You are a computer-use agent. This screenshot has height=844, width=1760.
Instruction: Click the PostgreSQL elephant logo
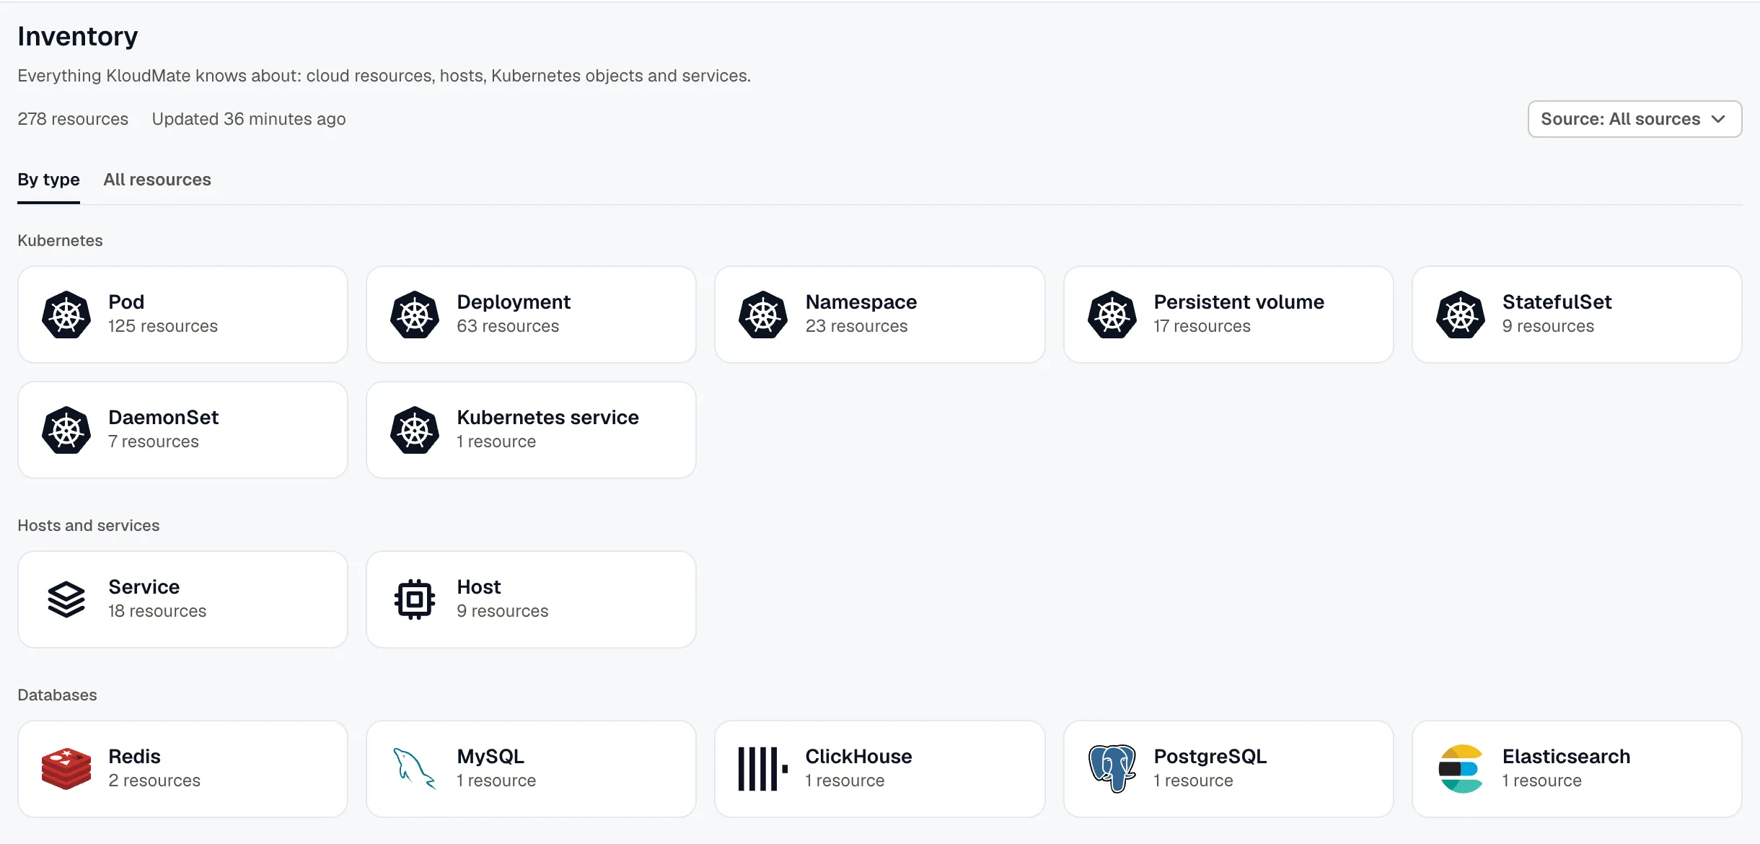pyautogui.click(x=1112, y=769)
